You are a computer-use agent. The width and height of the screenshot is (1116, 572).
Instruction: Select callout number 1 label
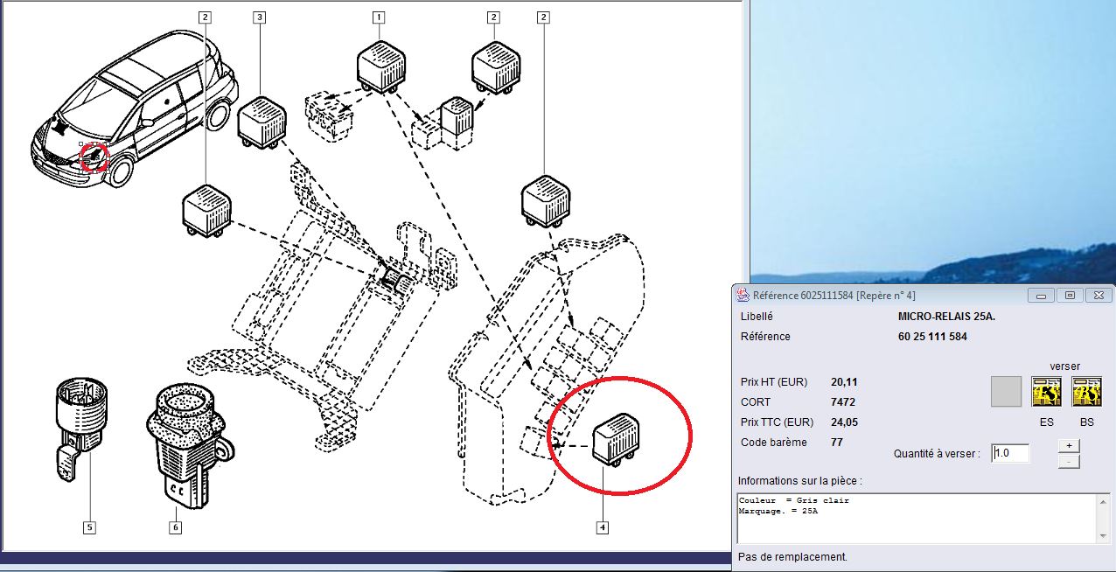379,17
